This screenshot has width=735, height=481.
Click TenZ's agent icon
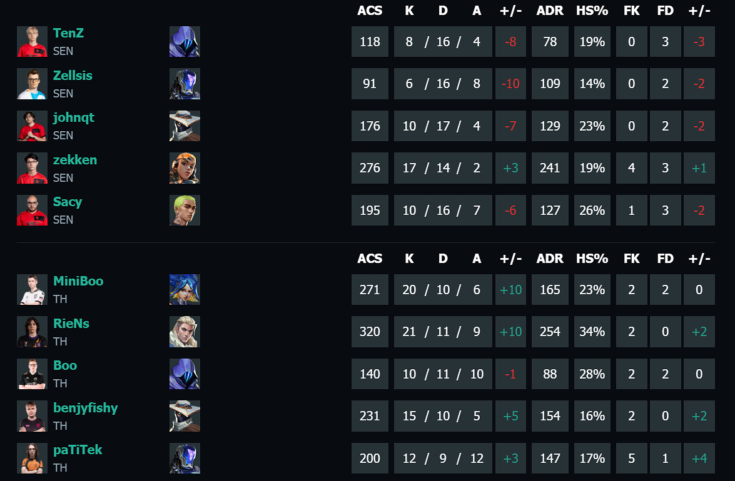pos(185,42)
